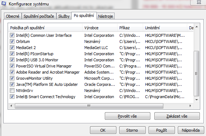Click the vertical scrollbar thumb

pyautogui.click(x=196, y=74)
